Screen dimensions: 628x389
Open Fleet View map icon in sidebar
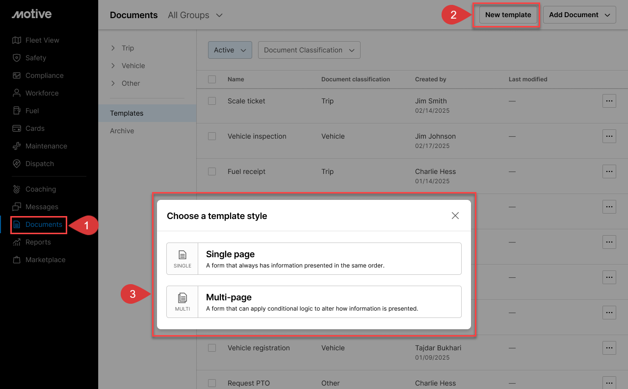(x=17, y=40)
